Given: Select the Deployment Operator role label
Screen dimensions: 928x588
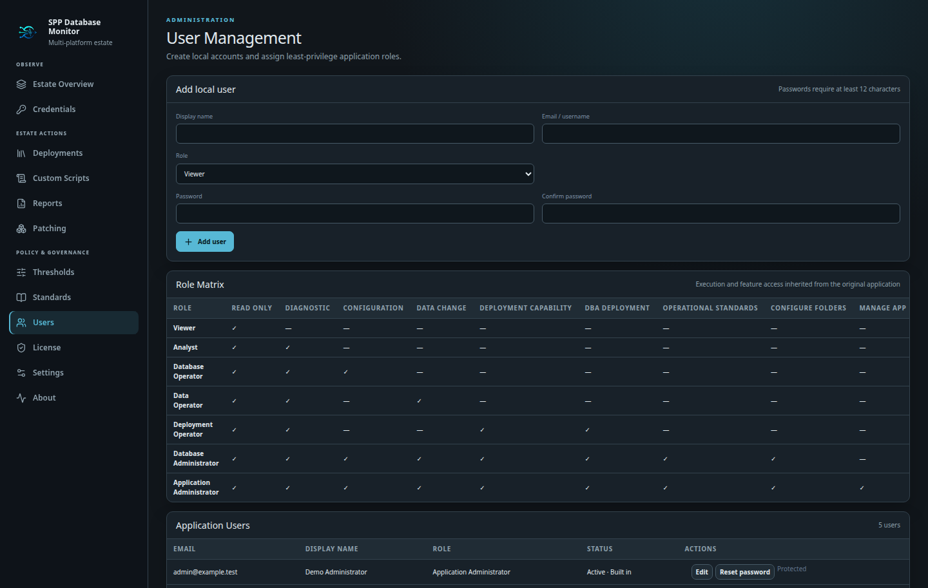Looking at the screenshot, I should point(193,430).
